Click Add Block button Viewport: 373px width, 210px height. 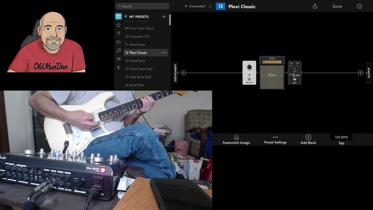click(308, 139)
